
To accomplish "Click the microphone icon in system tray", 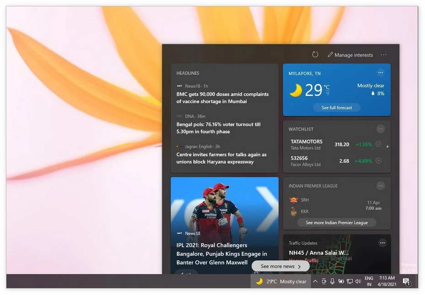I will click(x=332, y=281).
